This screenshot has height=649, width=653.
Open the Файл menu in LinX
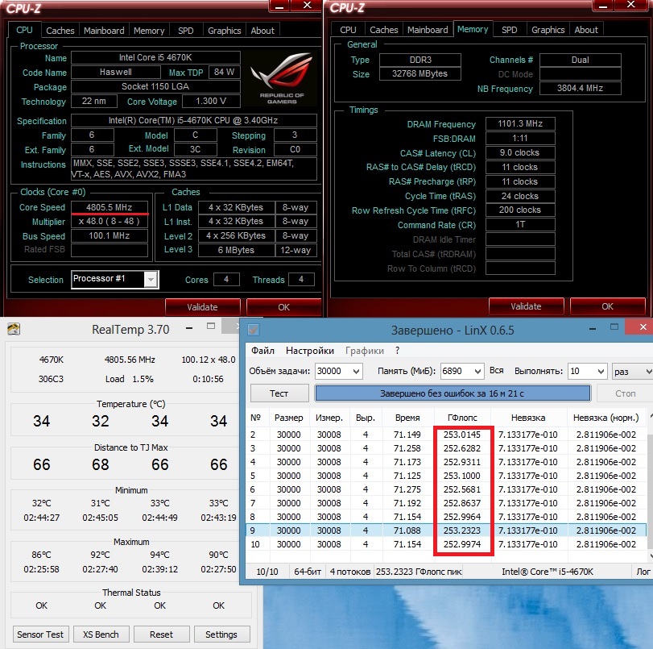(x=262, y=351)
